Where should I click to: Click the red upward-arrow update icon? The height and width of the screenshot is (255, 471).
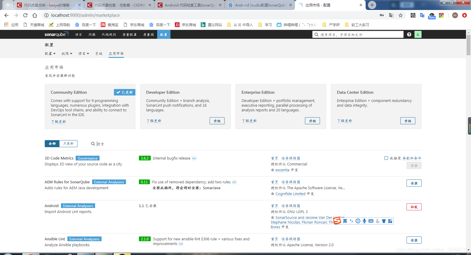[x=465, y=15]
